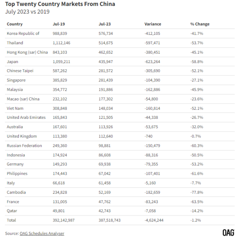Click the Total row label
This screenshot has height=238, width=241.
12,220
